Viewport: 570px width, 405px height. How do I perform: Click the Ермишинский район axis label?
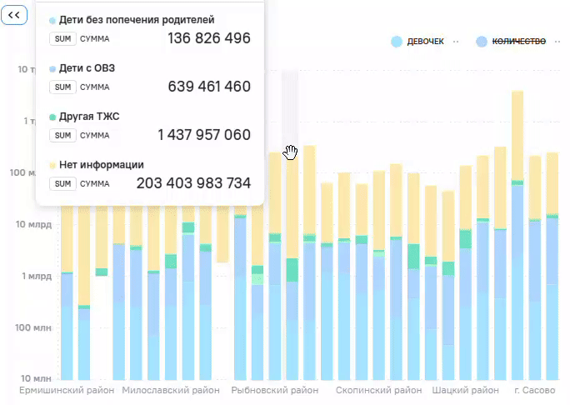pos(67,391)
